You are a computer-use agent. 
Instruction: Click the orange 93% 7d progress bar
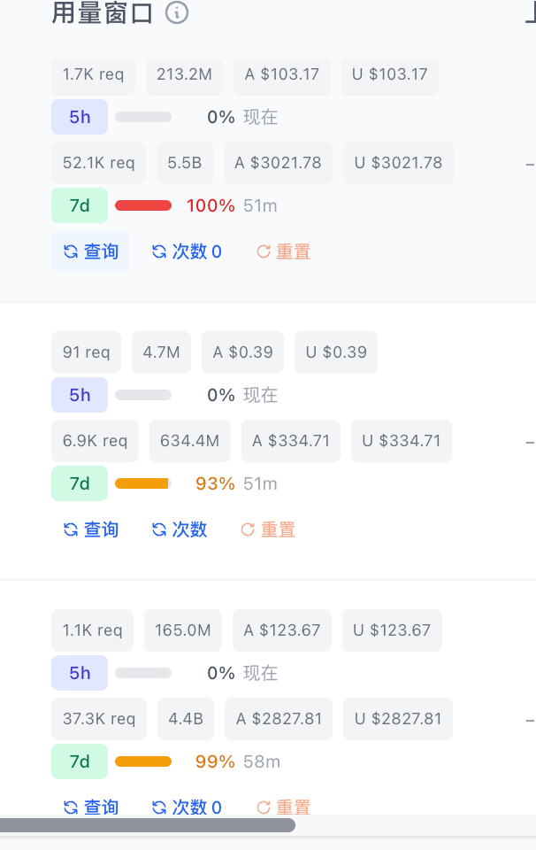[143, 483]
